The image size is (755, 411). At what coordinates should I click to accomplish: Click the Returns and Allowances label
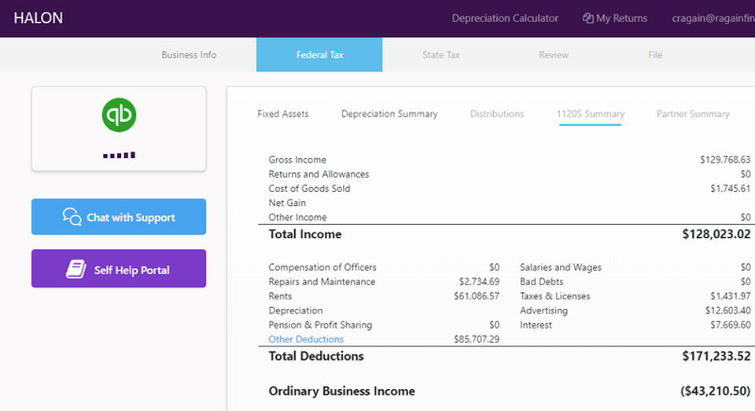(x=319, y=174)
